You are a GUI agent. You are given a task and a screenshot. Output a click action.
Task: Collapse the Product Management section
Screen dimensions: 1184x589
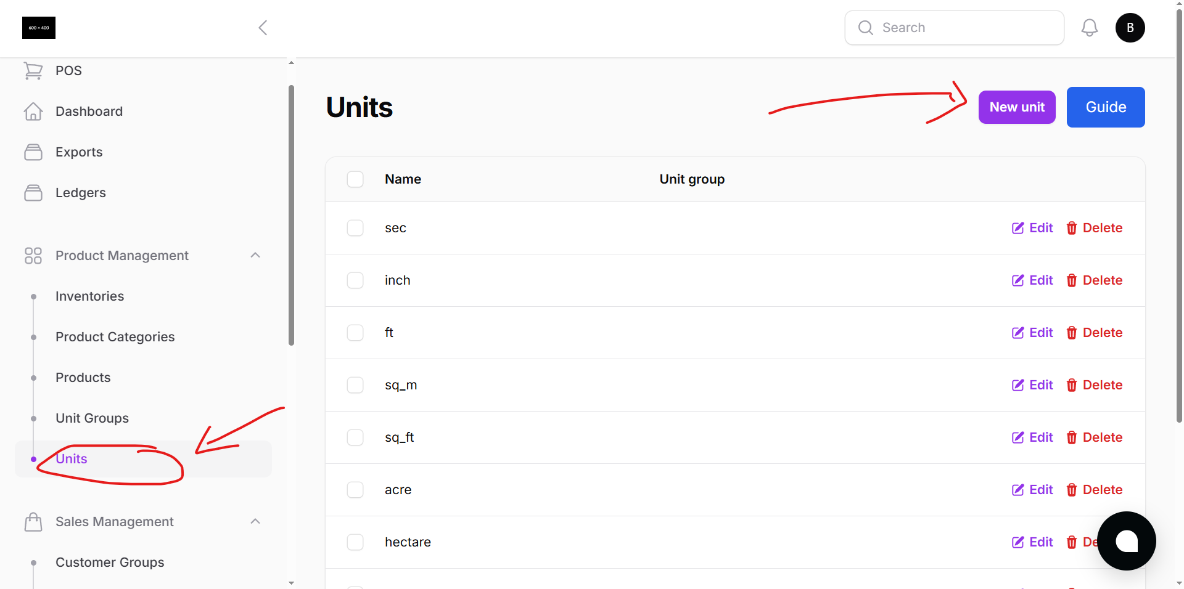(x=255, y=255)
